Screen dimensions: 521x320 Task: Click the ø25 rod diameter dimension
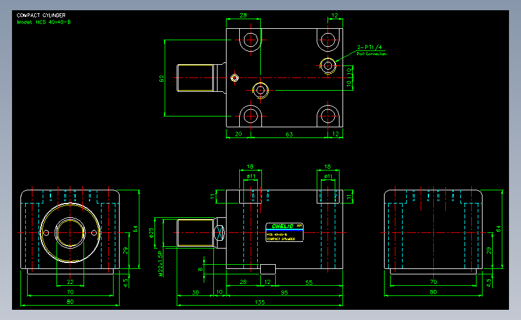tap(151, 233)
